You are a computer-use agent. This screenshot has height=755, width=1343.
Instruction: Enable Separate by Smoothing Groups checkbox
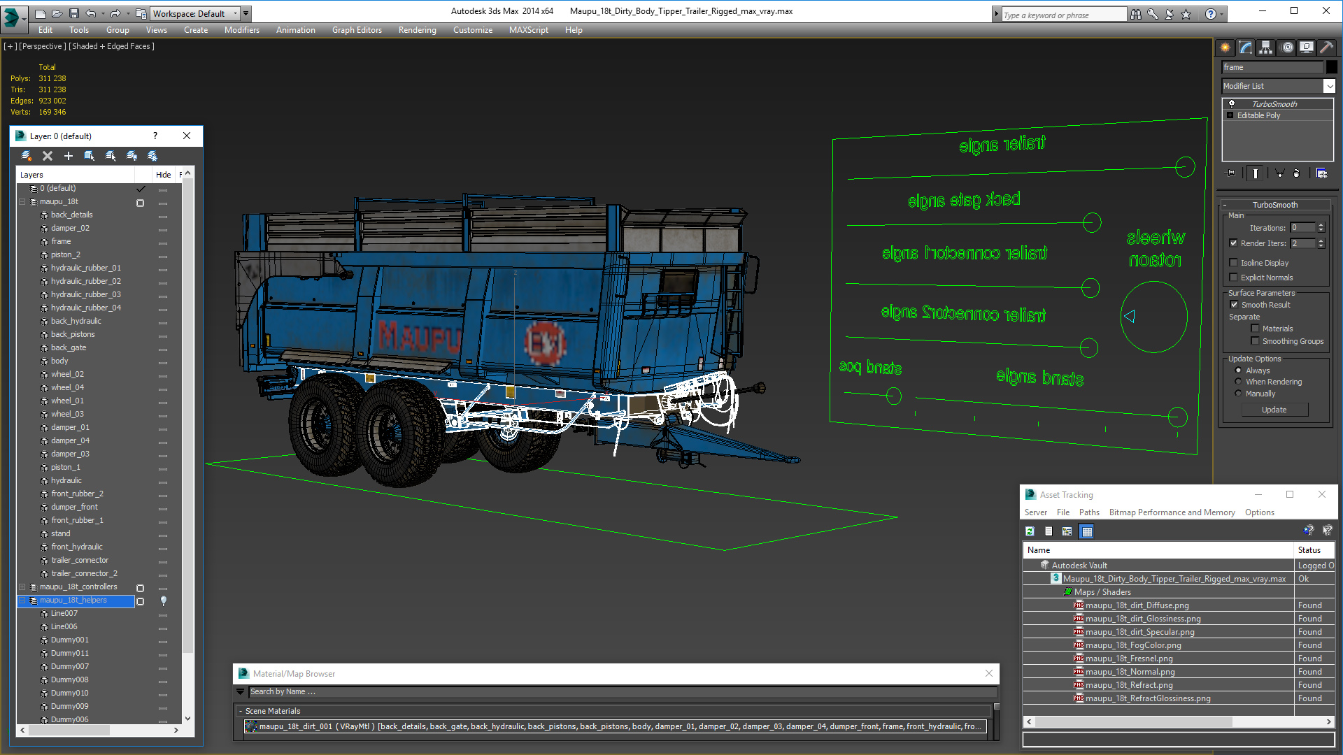1256,341
